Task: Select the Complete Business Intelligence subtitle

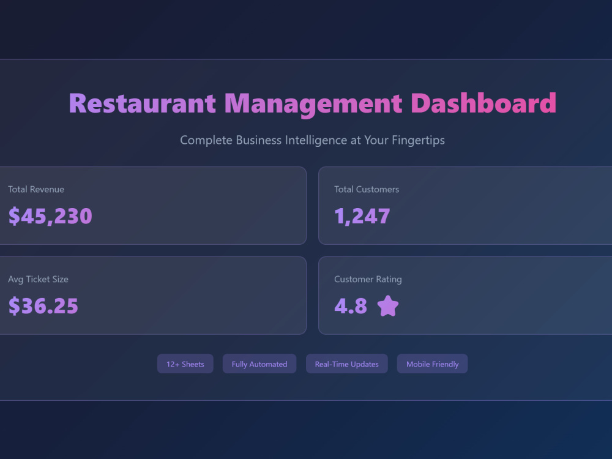Action: click(313, 140)
